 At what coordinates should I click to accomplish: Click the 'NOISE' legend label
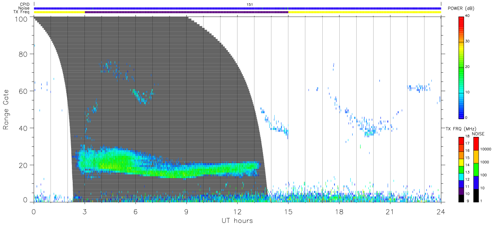point(478,134)
